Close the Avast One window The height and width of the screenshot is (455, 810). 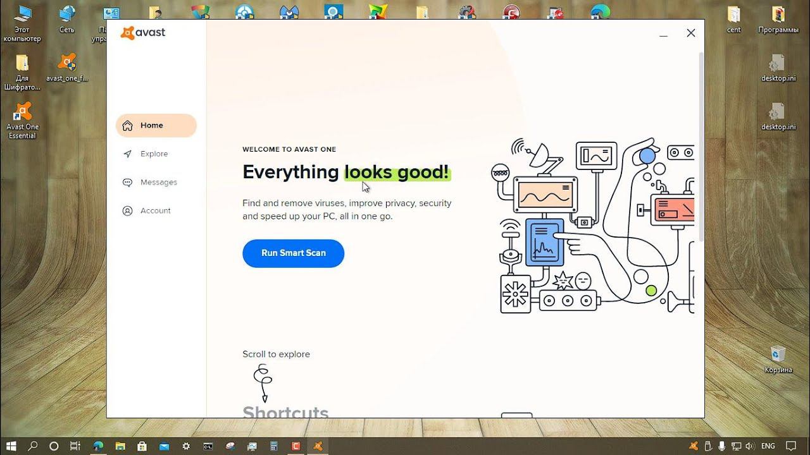[691, 33]
